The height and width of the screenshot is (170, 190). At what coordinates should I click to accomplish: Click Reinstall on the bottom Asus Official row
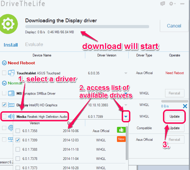(x=174, y=139)
